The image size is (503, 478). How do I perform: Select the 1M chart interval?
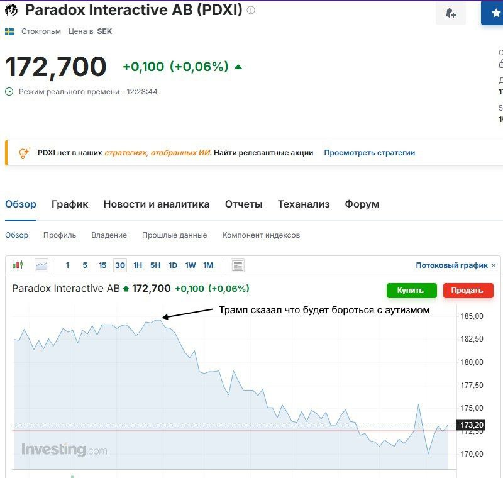tap(208, 265)
